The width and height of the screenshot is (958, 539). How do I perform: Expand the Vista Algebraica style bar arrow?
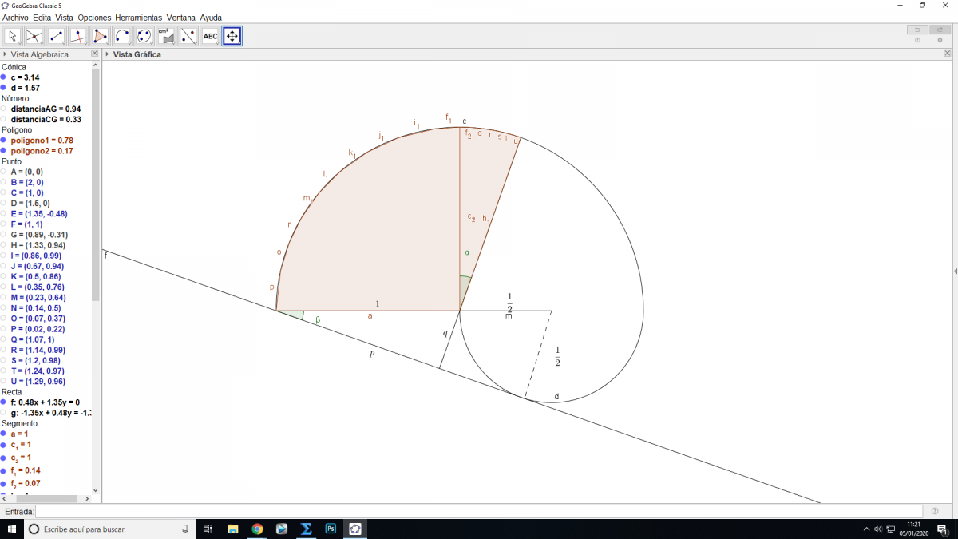[5, 54]
